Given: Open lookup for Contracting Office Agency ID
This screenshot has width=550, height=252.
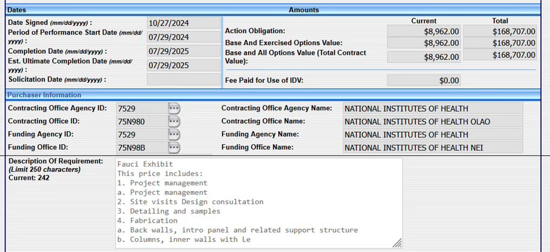Looking at the screenshot, I should (174, 108).
